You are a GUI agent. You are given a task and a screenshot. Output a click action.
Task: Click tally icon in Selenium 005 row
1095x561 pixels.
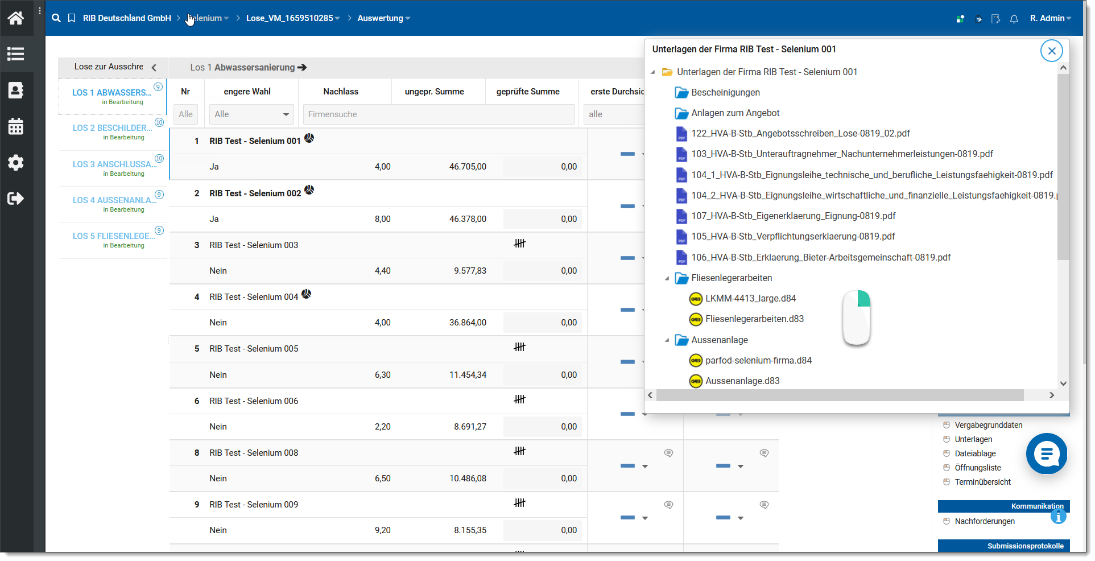point(519,347)
